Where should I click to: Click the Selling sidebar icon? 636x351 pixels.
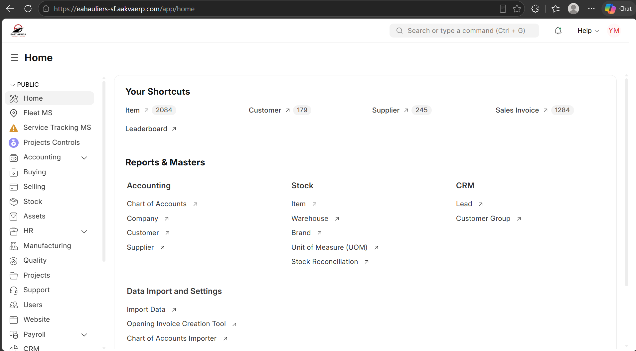click(x=14, y=187)
